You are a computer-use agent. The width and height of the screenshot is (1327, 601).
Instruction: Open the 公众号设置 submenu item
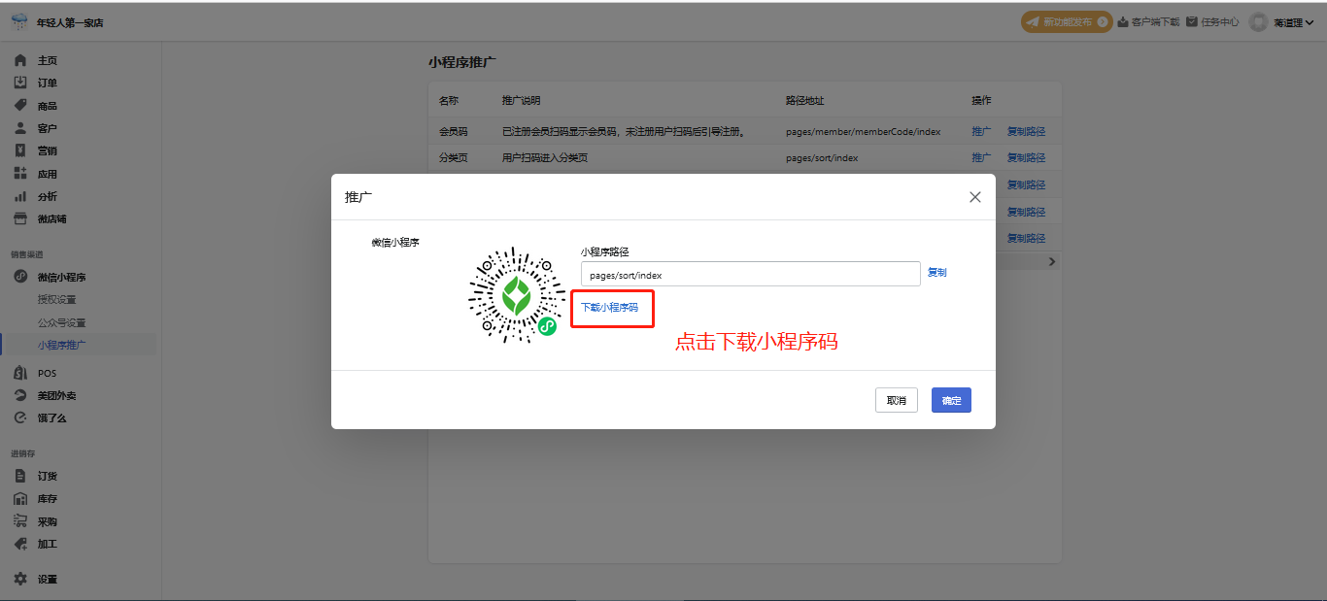61,322
